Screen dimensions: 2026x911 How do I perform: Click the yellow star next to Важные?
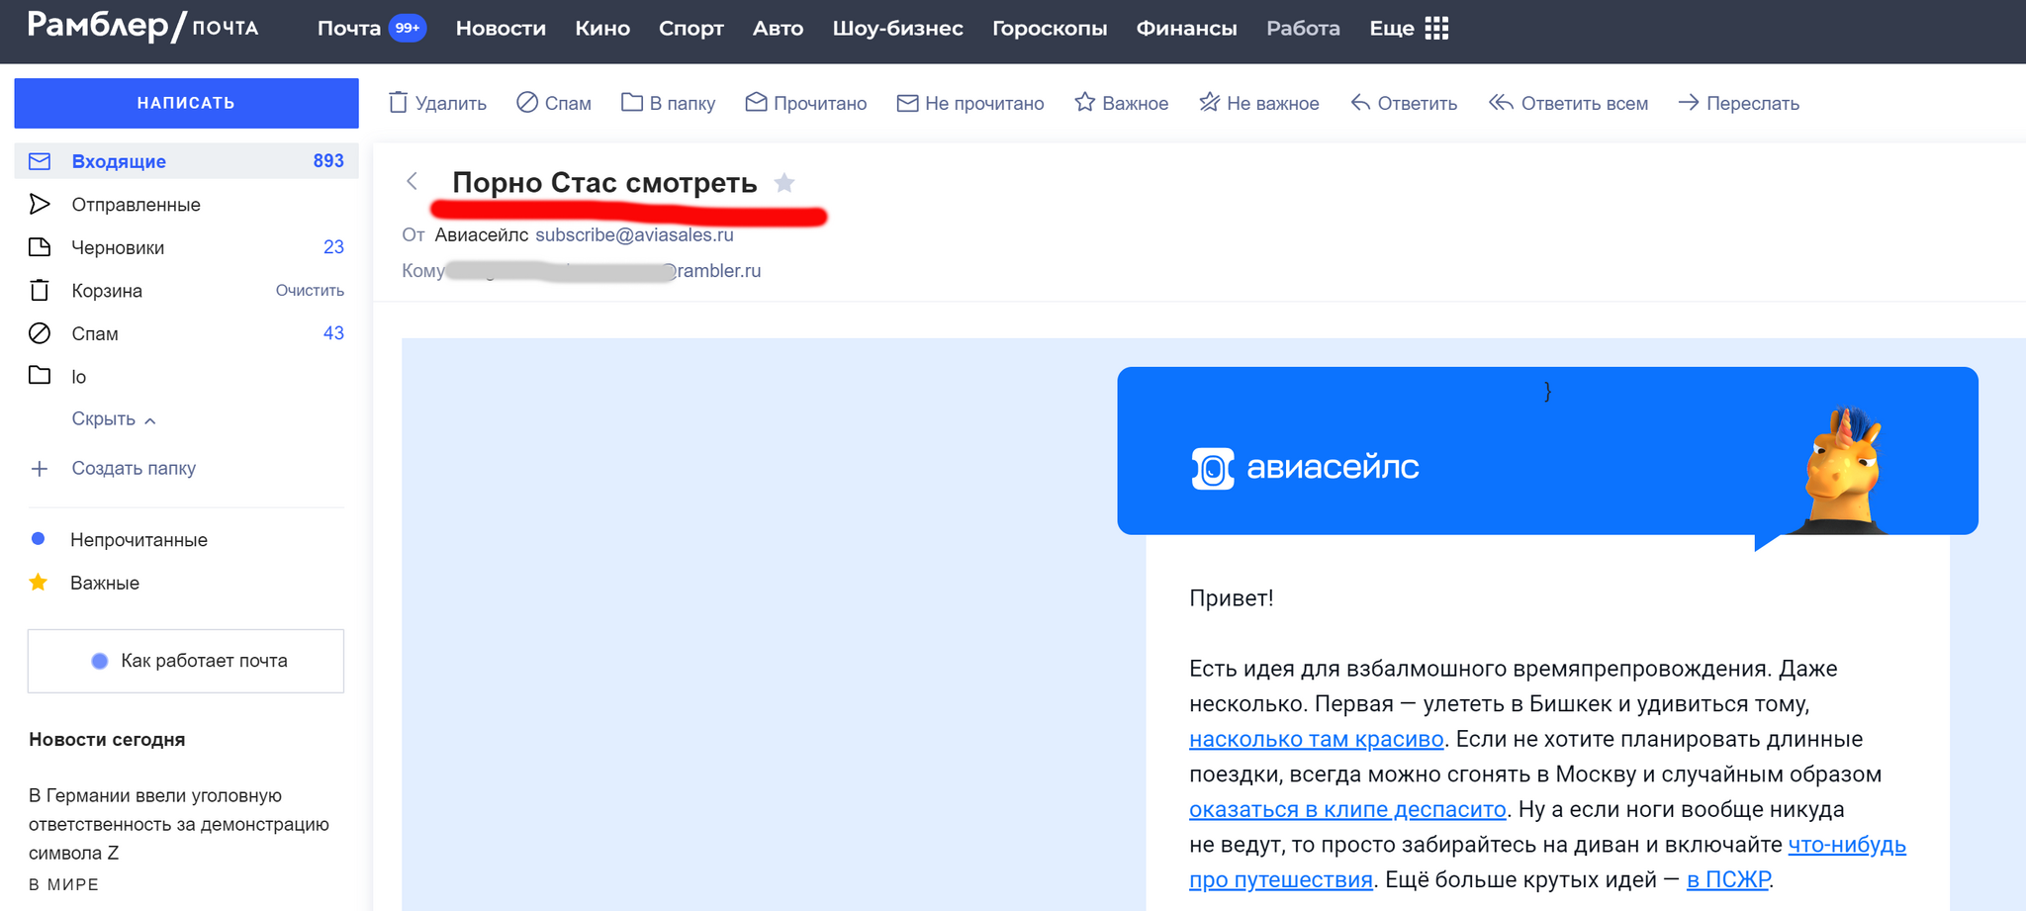coord(39,582)
